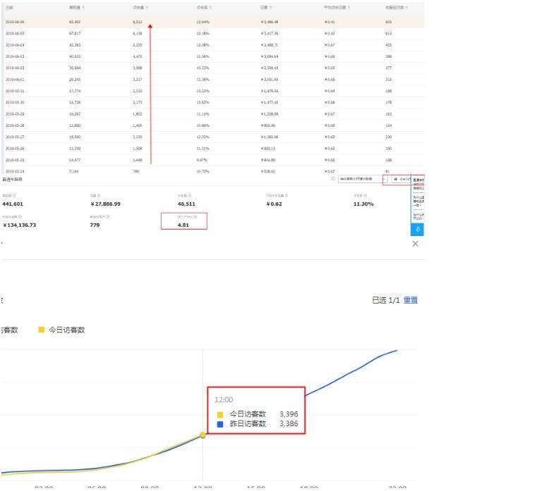Image resolution: width=534 pixels, height=491 pixels.
Task: Click the yellow 今日访客数 legend swatch
Action: coord(41,330)
